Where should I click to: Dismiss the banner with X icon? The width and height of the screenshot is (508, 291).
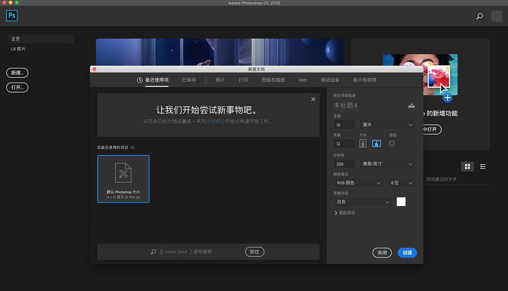point(313,100)
